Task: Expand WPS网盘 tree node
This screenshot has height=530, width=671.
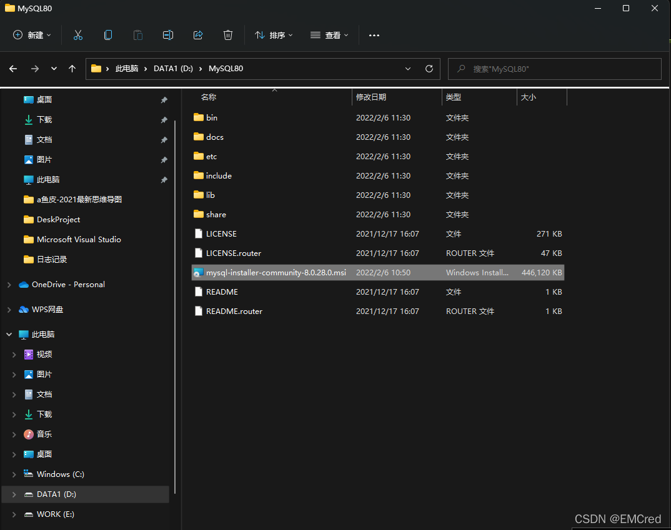Action: (x=9, y=310)
